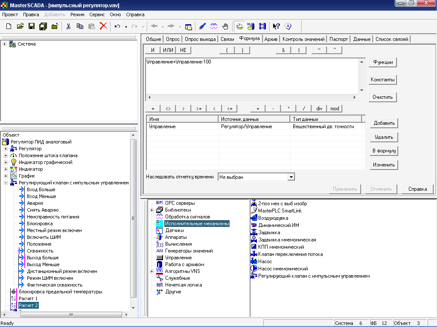Expand the График tree node
437x327 pixels.
pos(6,176)
